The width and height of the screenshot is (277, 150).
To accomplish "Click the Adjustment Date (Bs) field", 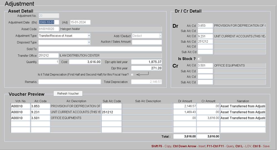I will 49,22.
